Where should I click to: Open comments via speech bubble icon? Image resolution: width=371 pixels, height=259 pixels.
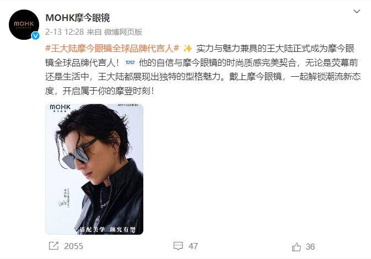coord(178,246)
